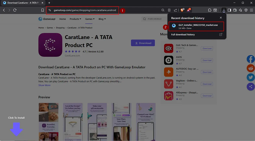The height and width of the screenshot is (141, 255).
Task: Open GLP_installer_900223150_market.exe download
Action: (196, 26)
